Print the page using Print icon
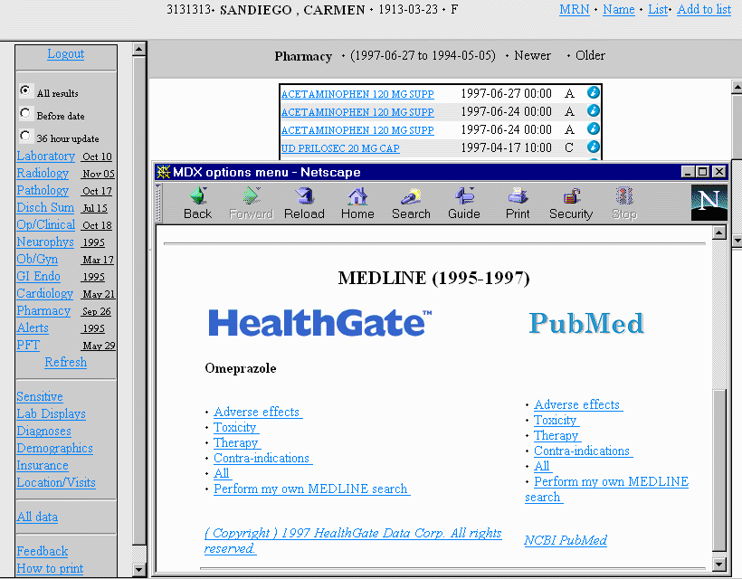Viewport: 742px width, 579px height. pyautogui.click(x=518, y=203)
